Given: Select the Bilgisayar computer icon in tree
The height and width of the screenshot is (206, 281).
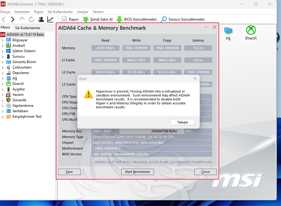Looking at the screenshot, I should (x=8, y=40).
